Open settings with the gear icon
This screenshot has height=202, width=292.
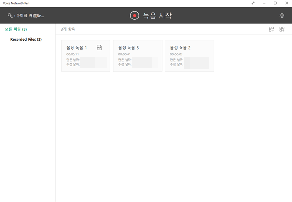tap(282, 16)
